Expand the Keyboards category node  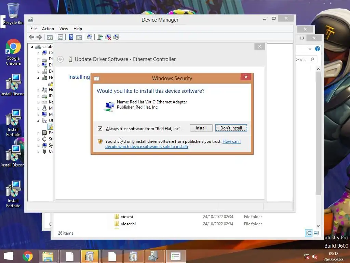[x=38, y=102]
